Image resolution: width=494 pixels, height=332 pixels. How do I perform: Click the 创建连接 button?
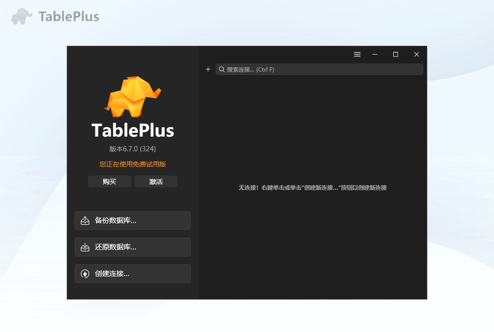tap(133, 273)
